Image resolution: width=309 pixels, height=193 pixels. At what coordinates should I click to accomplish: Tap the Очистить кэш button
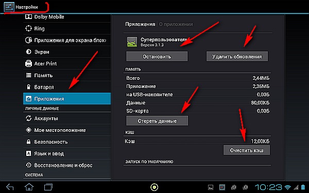247,150
